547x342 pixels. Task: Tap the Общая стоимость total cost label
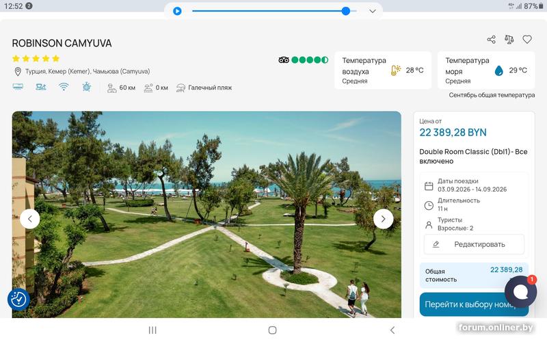click(441, 276)
